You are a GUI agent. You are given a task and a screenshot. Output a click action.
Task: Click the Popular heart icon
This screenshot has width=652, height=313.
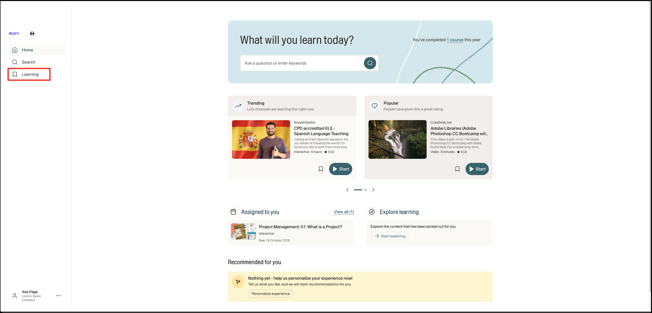click(374, 106)
